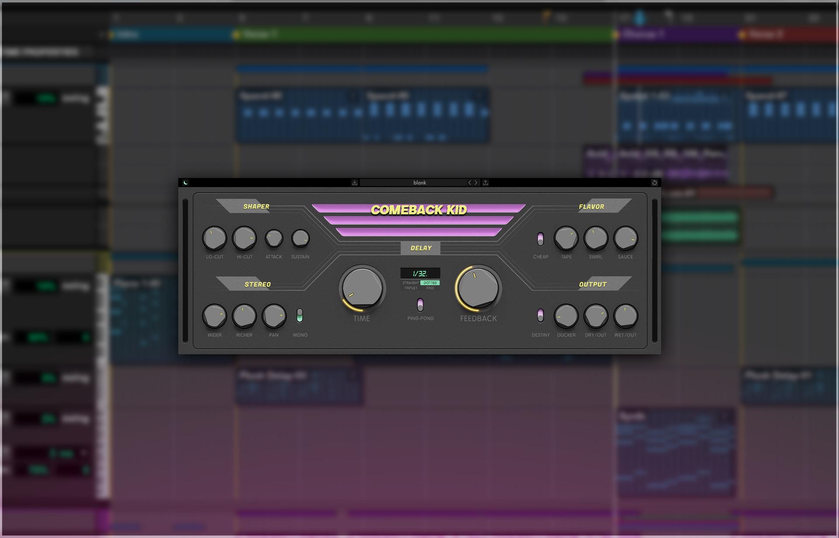Click the SUSTAIN knob
This screenshot has height=538, width=839.
pyautogui.click(x=300, y=239)
